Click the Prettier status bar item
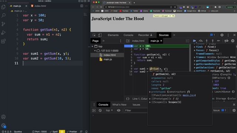Image resolution: width=237 pixels, height=133 pixels. point(72,132)
